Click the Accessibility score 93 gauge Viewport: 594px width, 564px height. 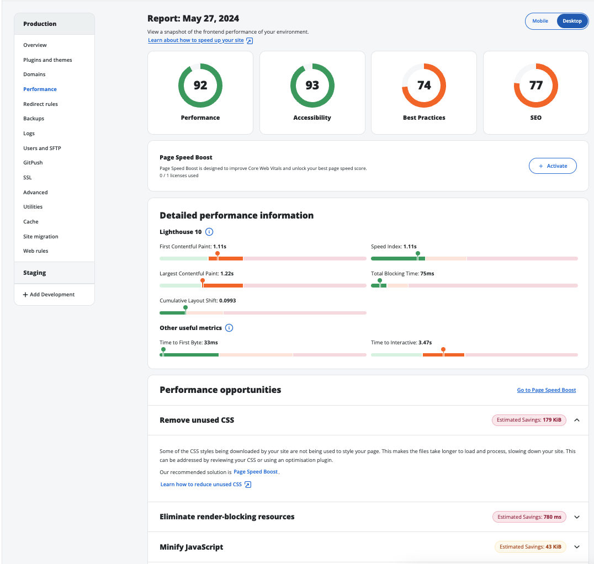click(x=312, y=86)
